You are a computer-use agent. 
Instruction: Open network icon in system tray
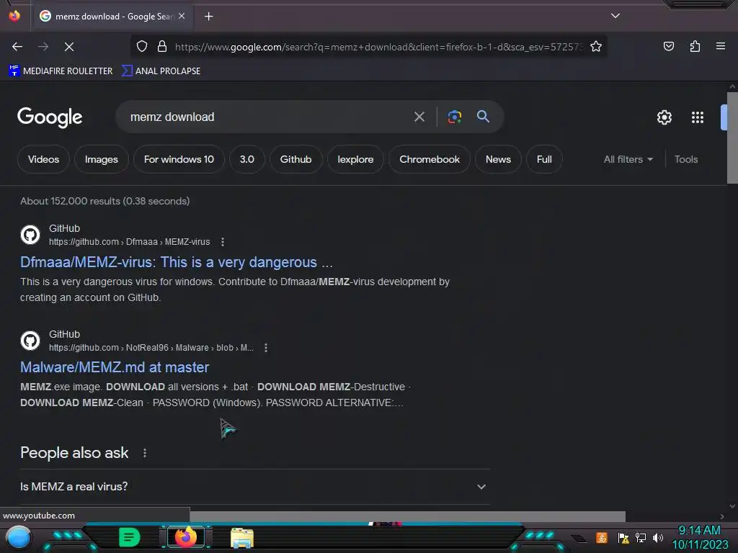pos(641,537)
